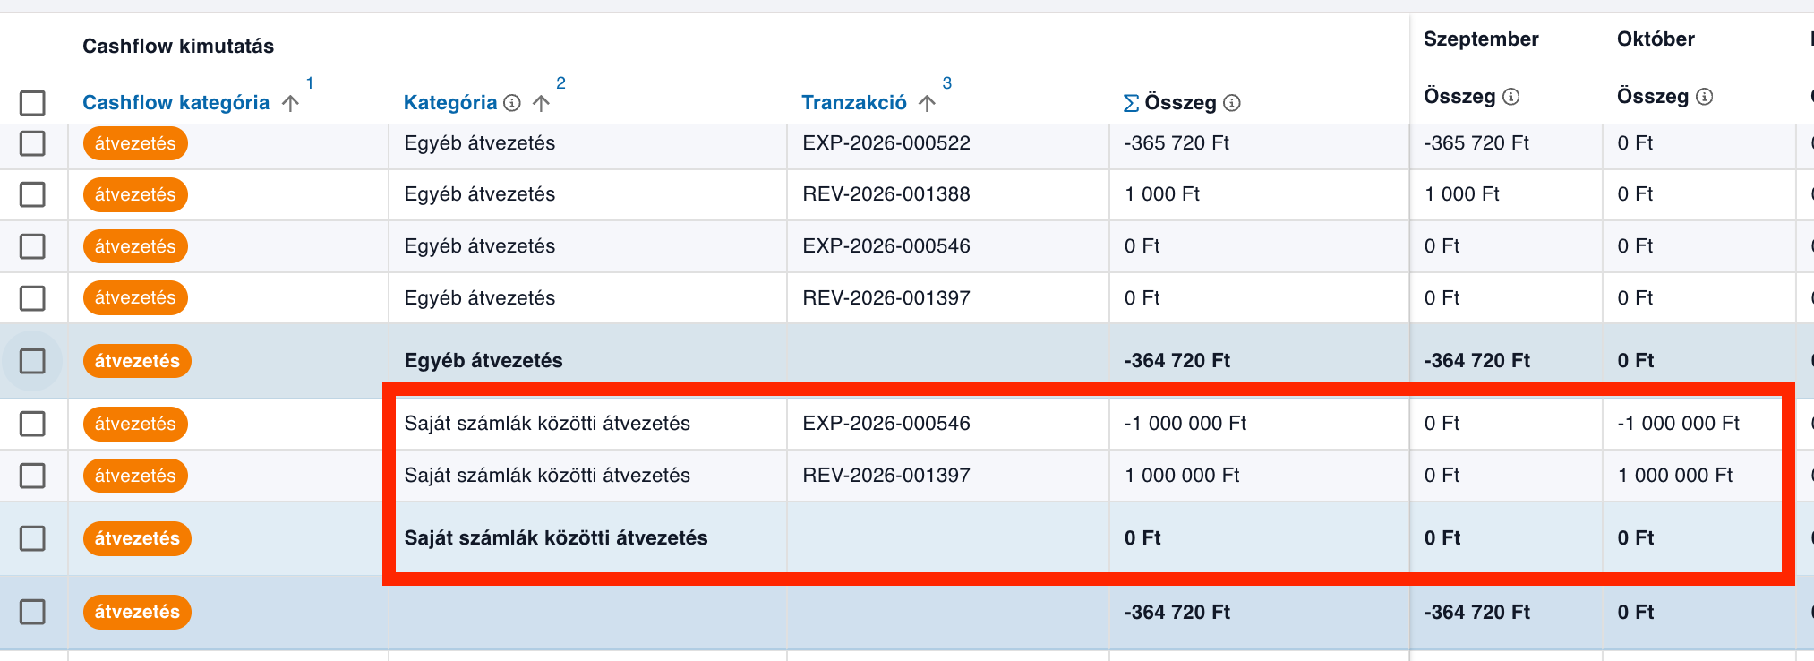The height and width of the screenshot is (661, 1814).
Task: Check the box for Egyéb átvezetés subtotal row
Action: click(x=32, y=361)
